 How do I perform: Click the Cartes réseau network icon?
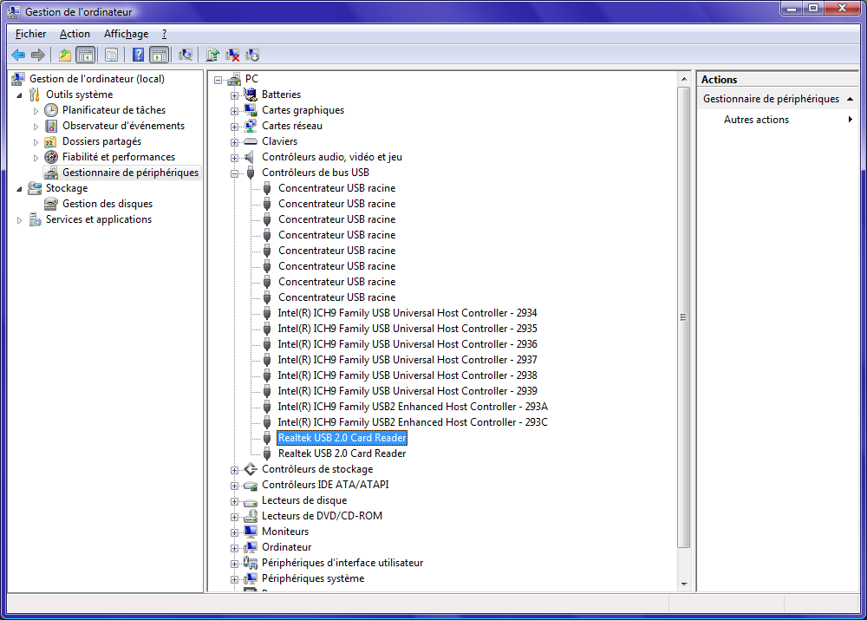click(251, 126)
